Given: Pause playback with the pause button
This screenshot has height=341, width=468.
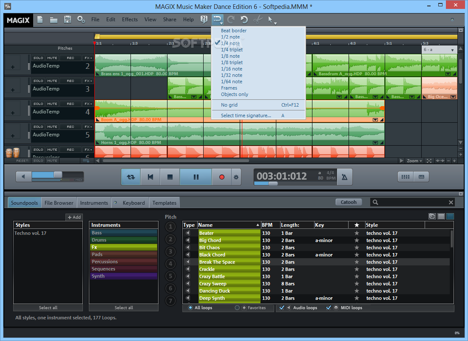Looking at the screenshot, I should pos(196,177).
